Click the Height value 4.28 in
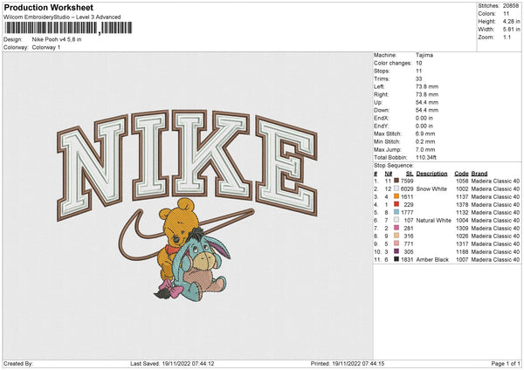 pyautogui.click(x=511, y=21)
